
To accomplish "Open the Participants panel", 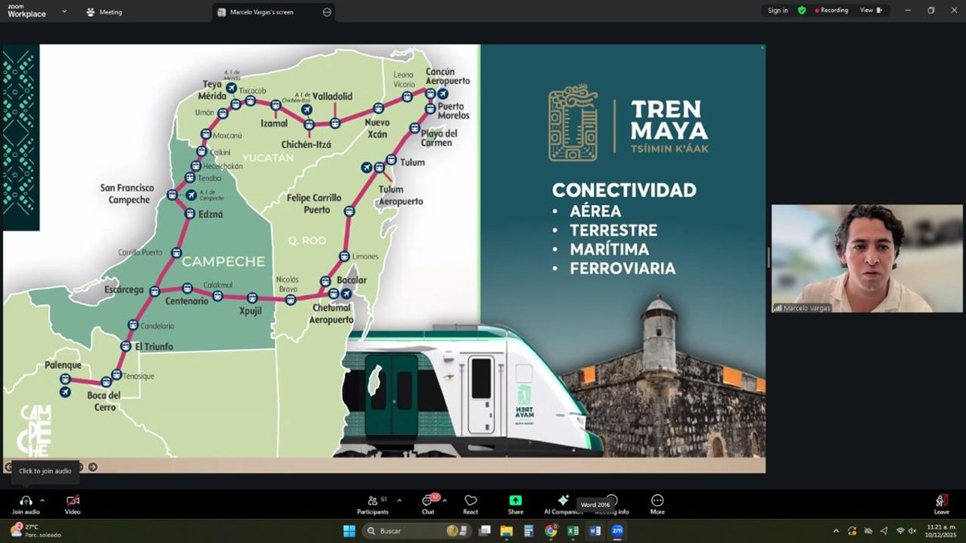I will pos(373,504).
